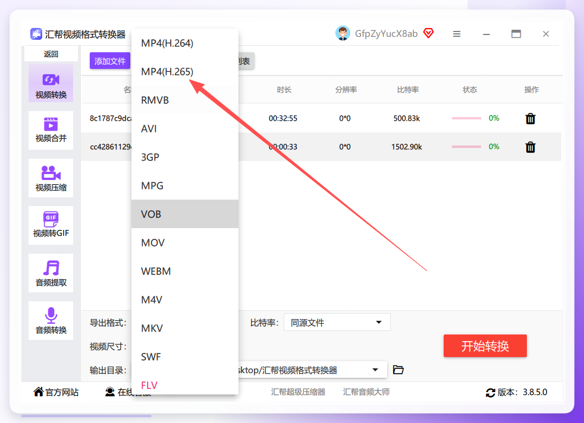Click the 比特率 column header
This screenshot has width=584, height=423.
[408, 90]
